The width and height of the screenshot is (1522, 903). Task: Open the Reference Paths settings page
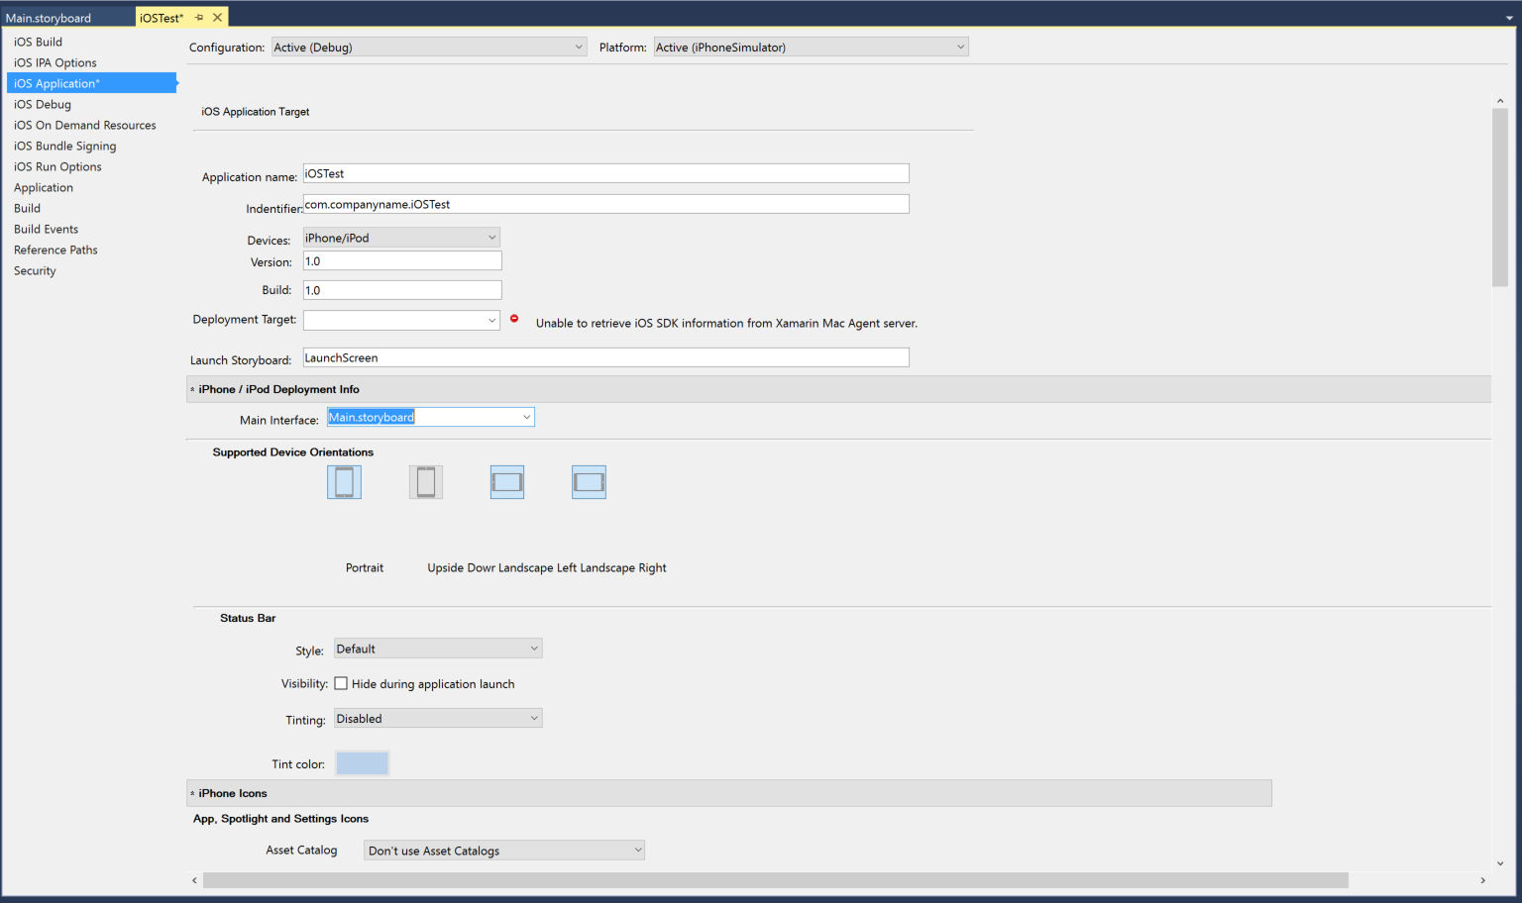54,249
